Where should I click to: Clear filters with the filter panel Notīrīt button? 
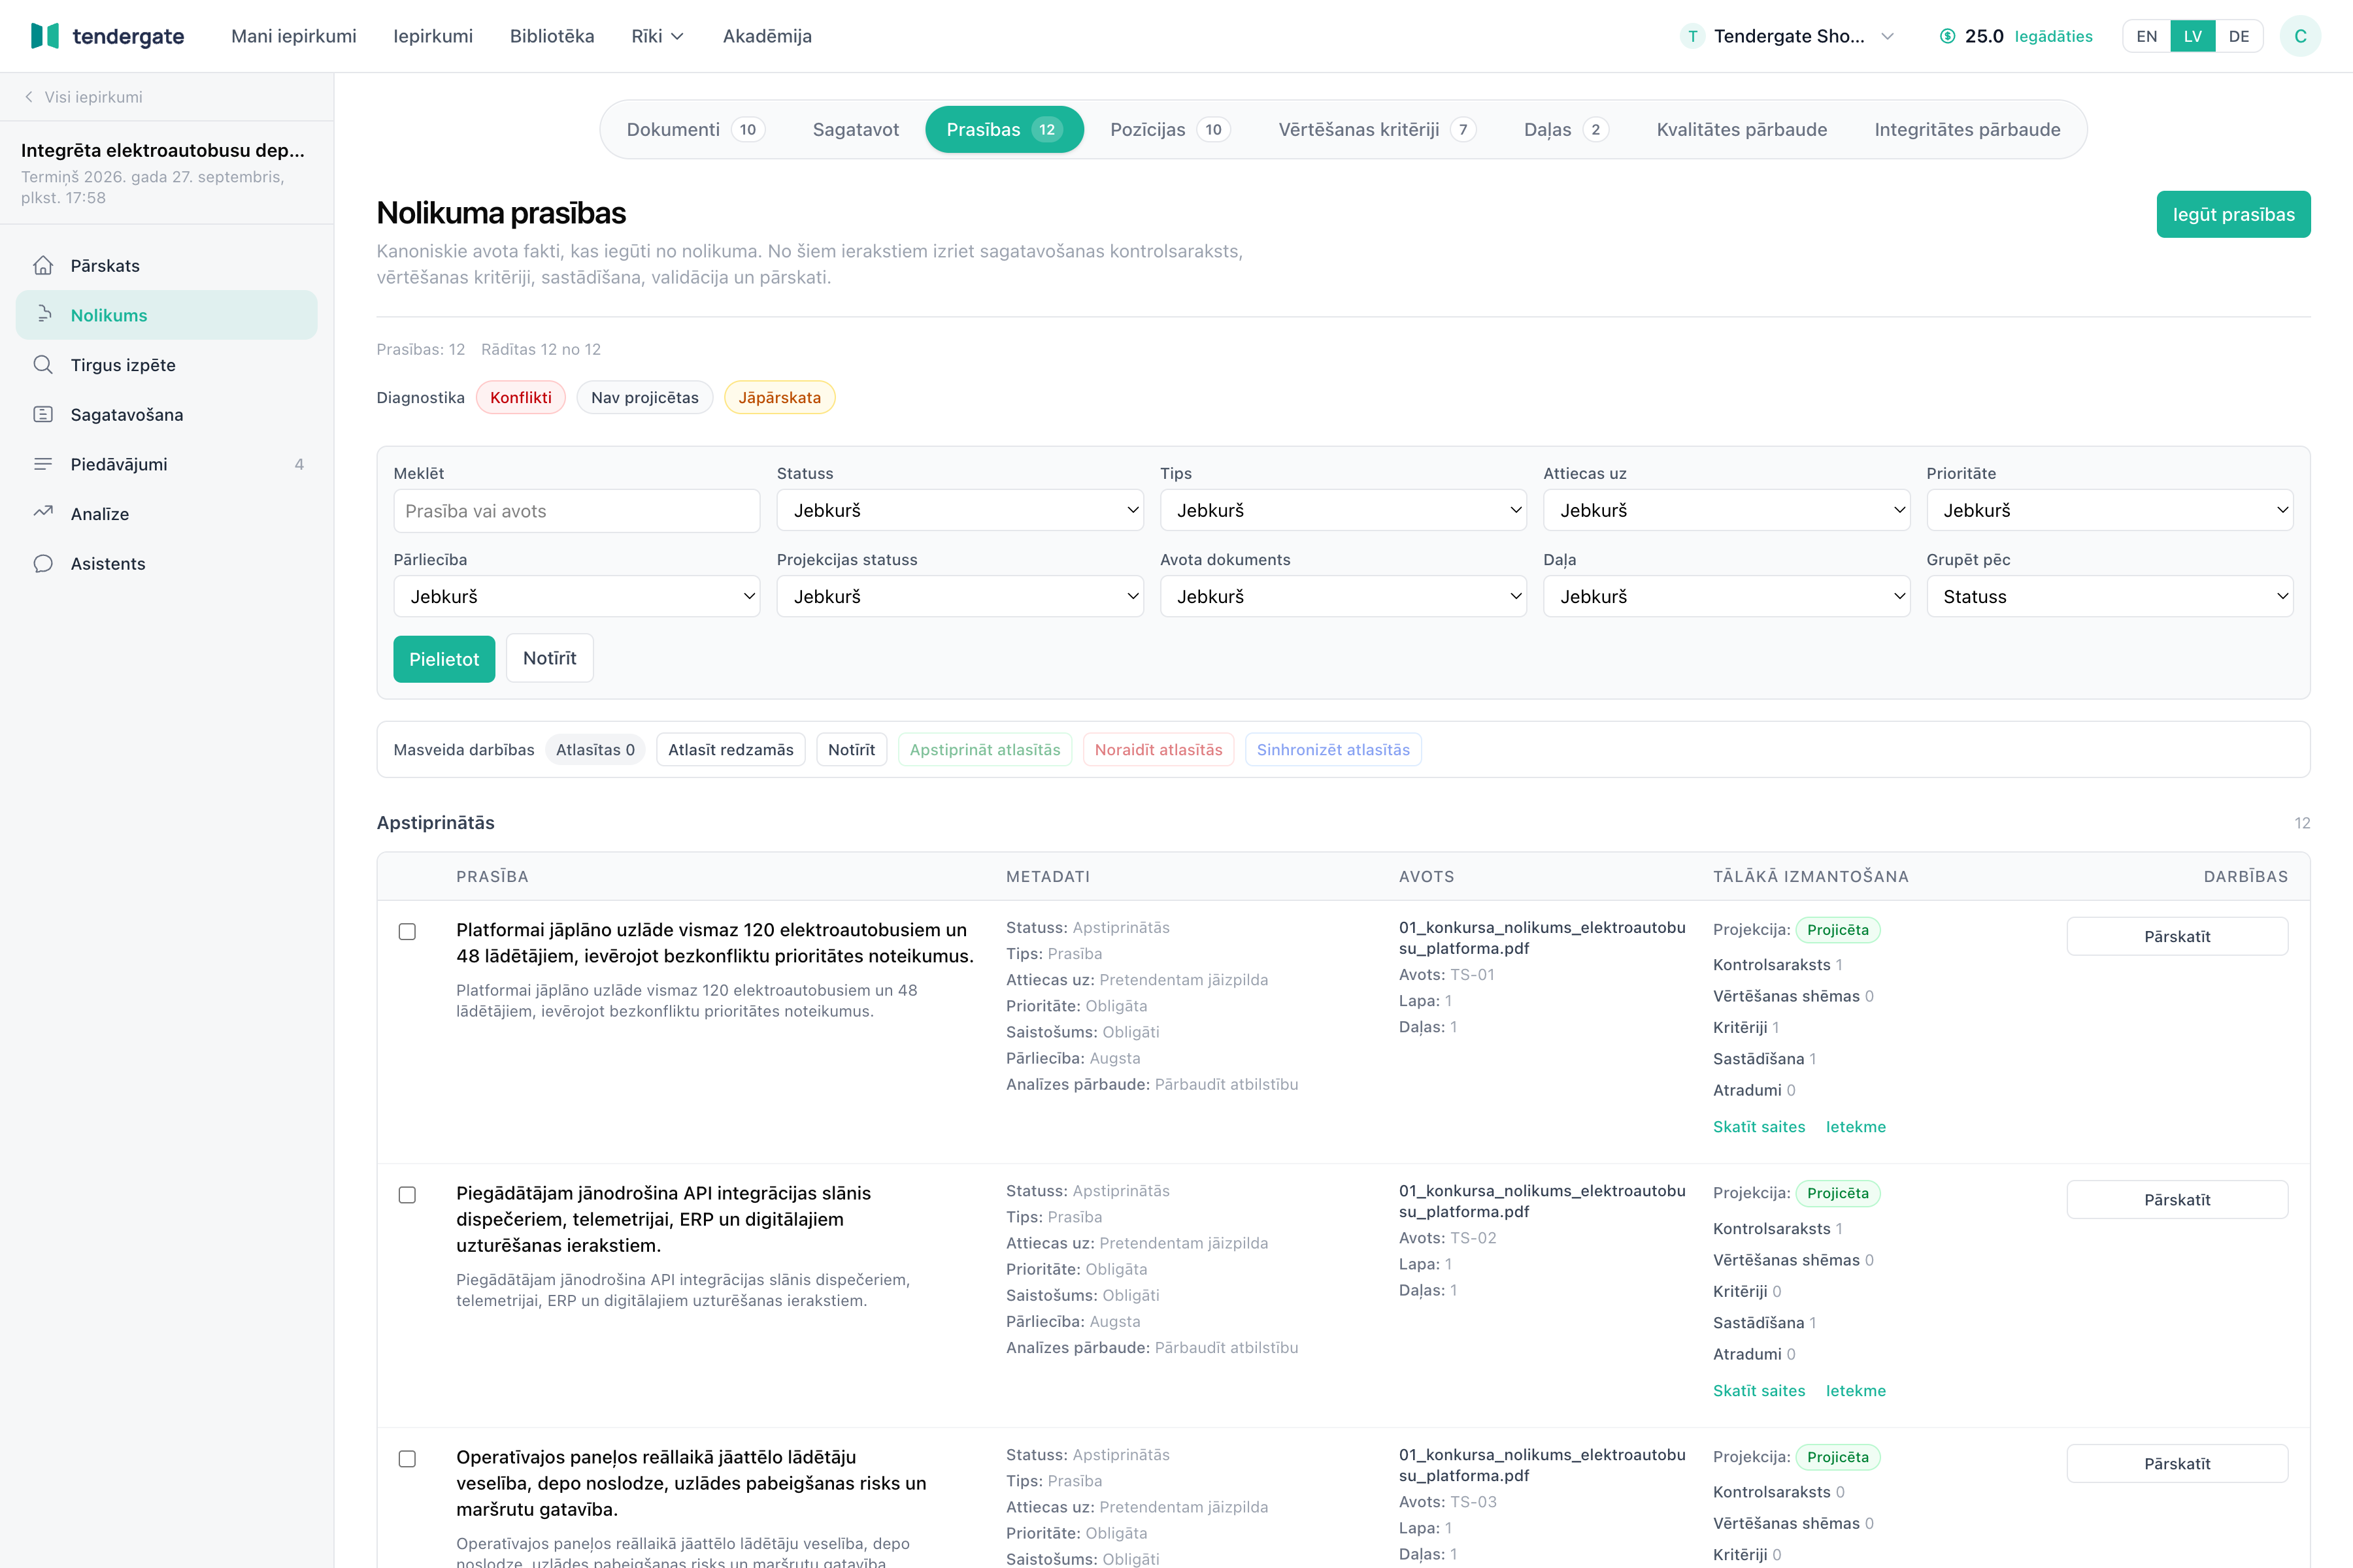click(x=549, y=658)
